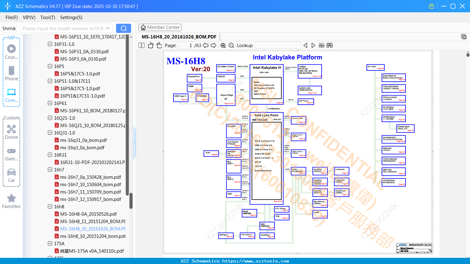Collapse the 16h7 folder
Viewport: 470px width, 264px height.
[x=50, y=170]
